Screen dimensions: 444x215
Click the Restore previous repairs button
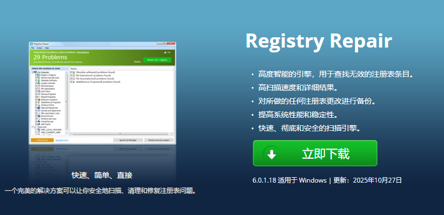[x=159, y=140]
